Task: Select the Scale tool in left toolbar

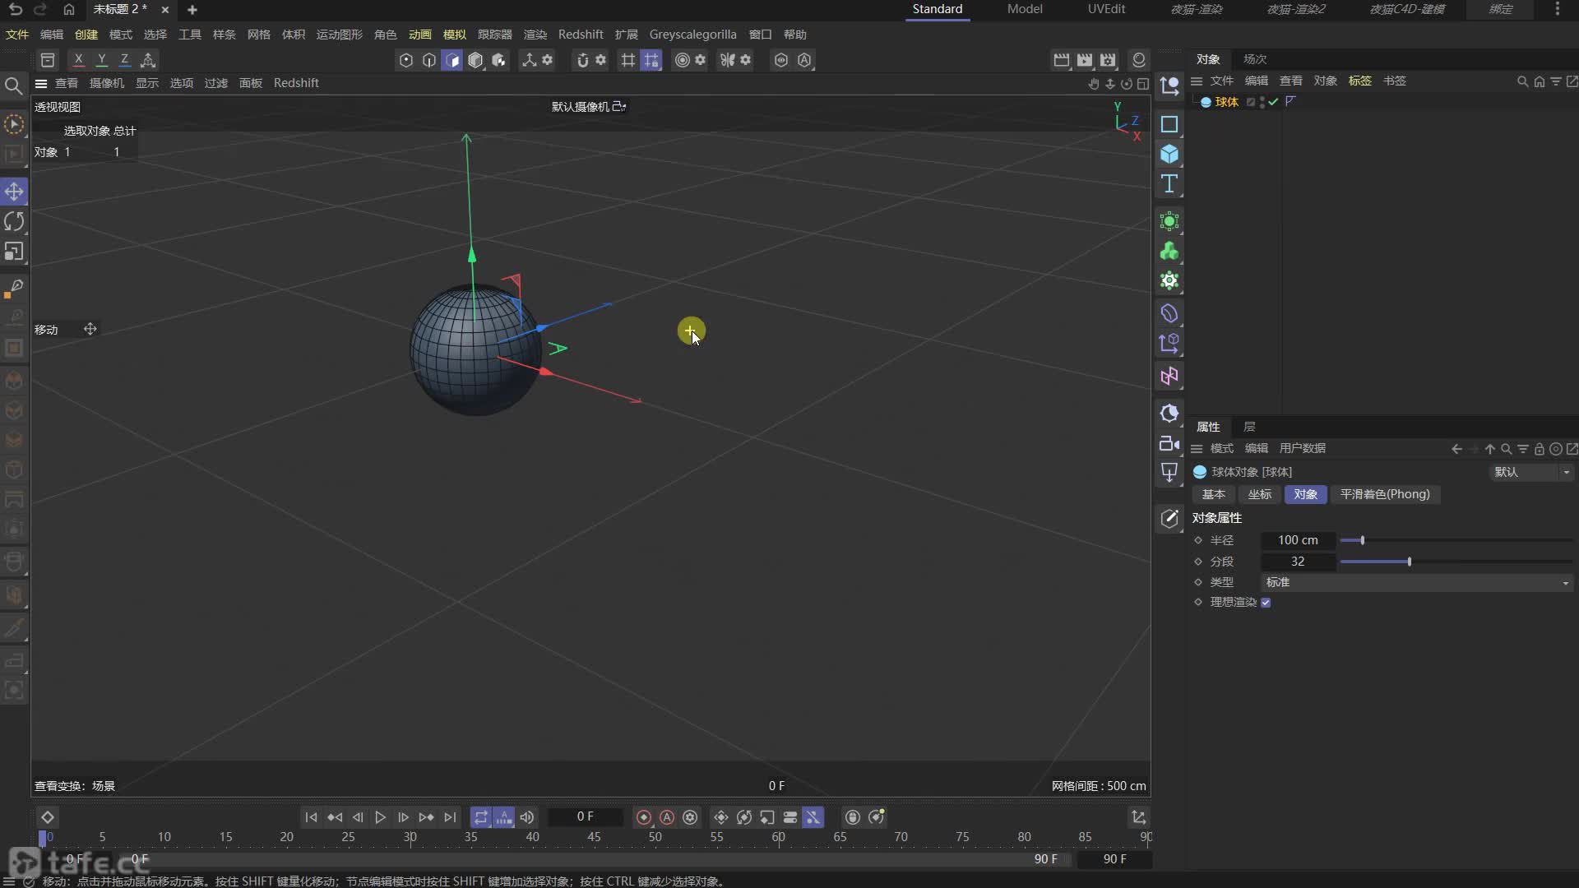Action: point(14,252)
